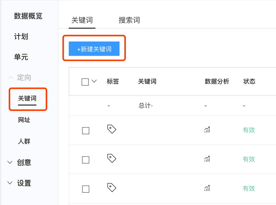
Task: Select the 关键词 tab at top
Action: pos(82,20)
